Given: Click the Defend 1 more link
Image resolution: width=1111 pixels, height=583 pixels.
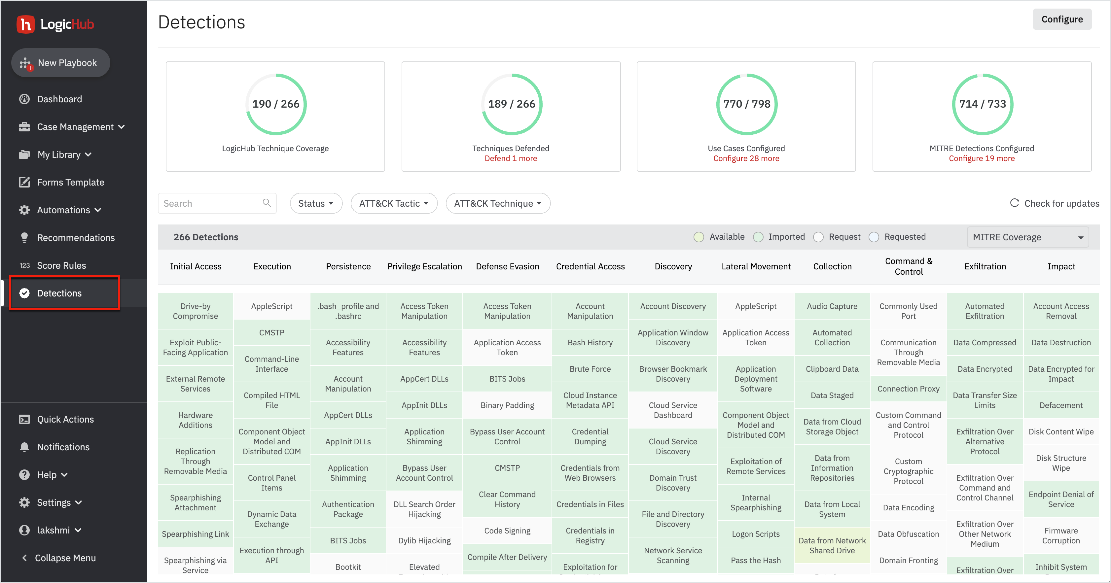Looking at the screenshot, I should [511, 158].
